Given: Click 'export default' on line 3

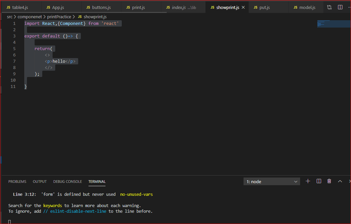Looking at the screenshot, I should pos(42,36).
